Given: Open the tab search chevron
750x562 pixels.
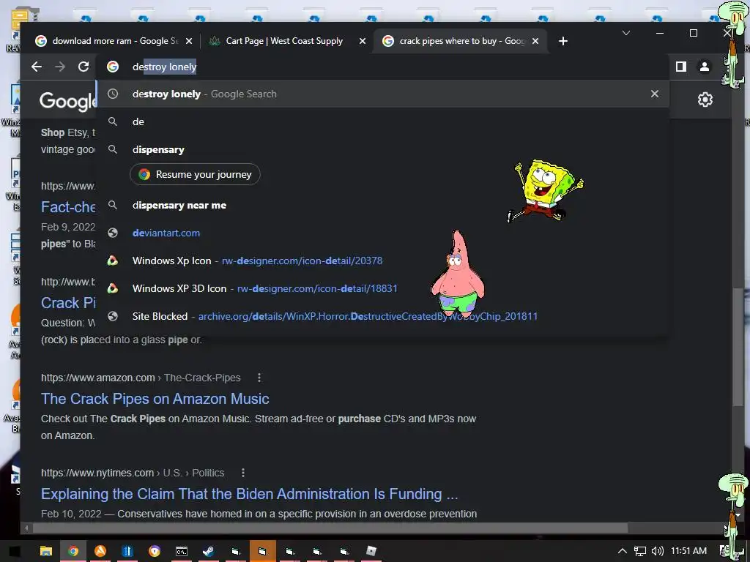Looking at the screenshot, I should [x=625, y=33].
